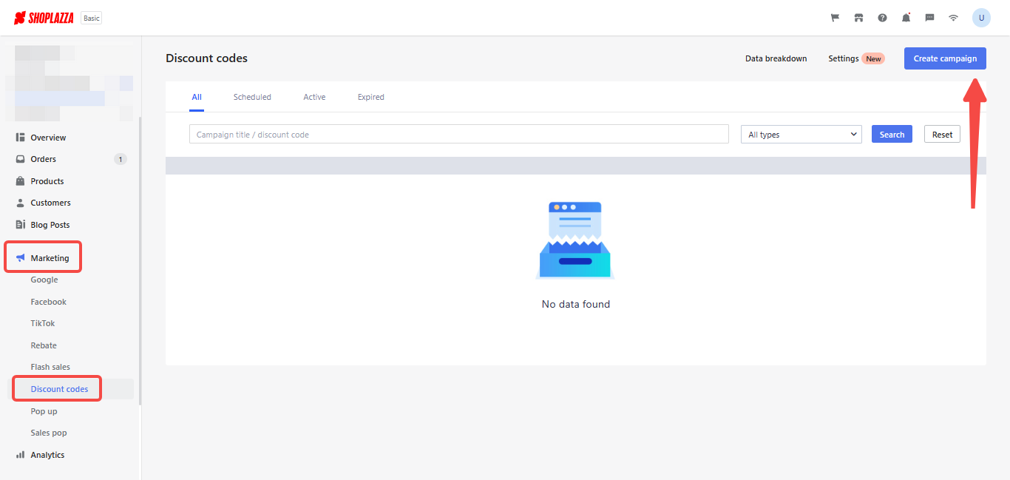Switch to the Expired tab
This screenshot has height=480, width=1010.
click(371, 97)
